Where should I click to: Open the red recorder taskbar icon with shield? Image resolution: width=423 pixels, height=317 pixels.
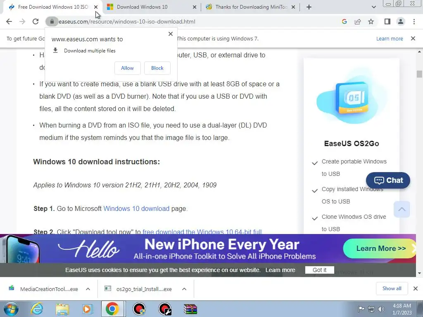tap(140, 309)
